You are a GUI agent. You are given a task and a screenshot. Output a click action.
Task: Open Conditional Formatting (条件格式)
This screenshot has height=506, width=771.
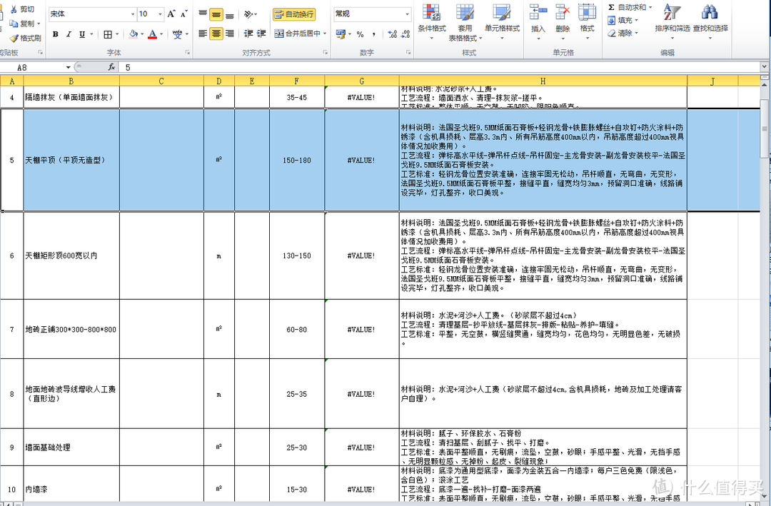(431, 20)
